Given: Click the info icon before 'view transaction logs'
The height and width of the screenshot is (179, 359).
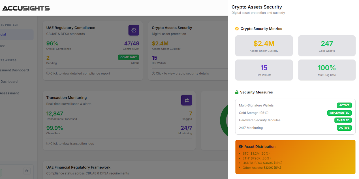Looking at the screenshot, I should (x=48, y=143).
